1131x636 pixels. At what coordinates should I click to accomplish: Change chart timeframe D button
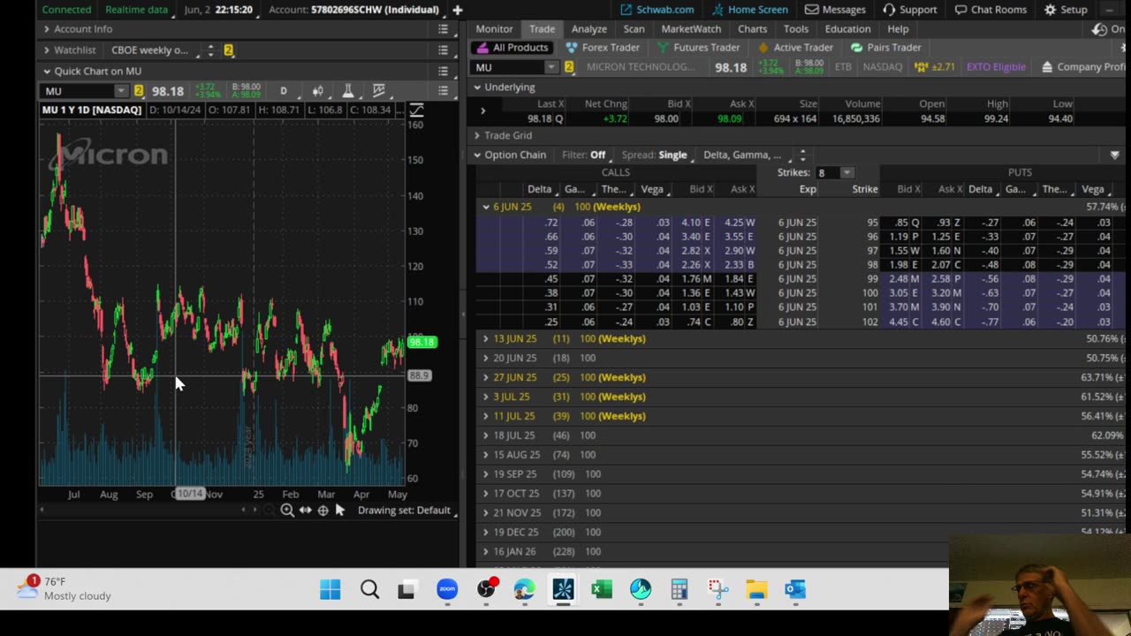[284, 91]
